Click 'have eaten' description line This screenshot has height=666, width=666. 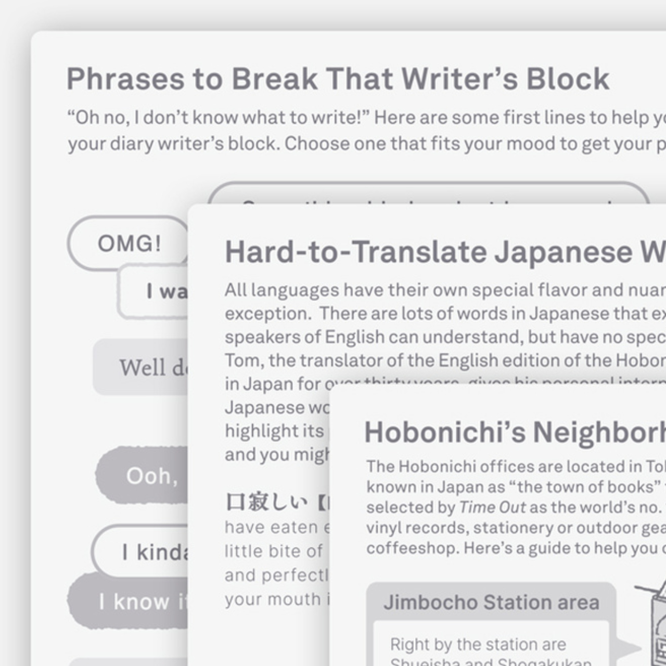[x=277, y=527]
